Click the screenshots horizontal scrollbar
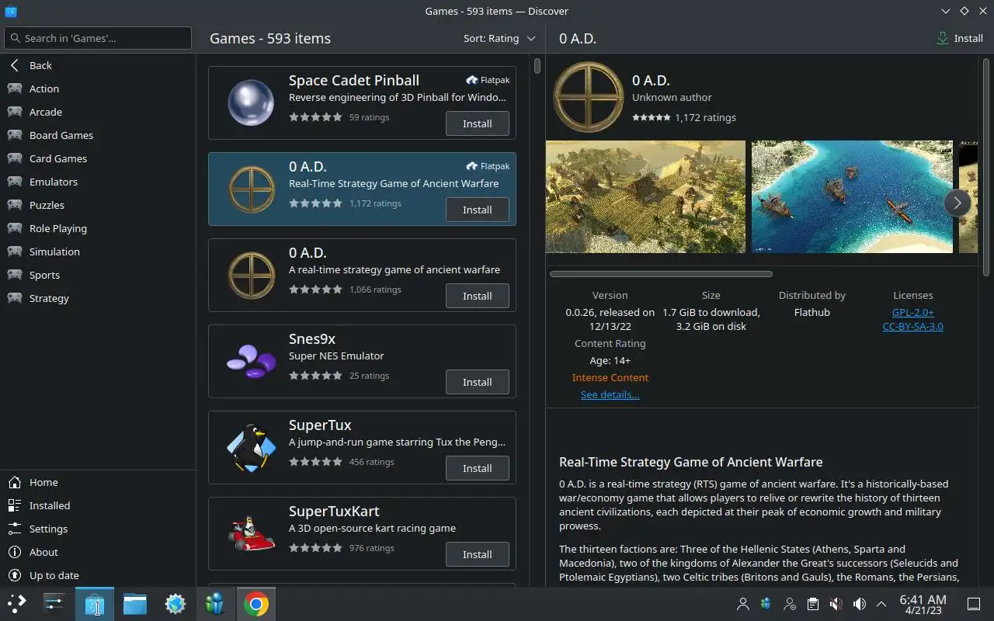Image resolution: width=994 pixels, height=621 pixels. point(661,274)
